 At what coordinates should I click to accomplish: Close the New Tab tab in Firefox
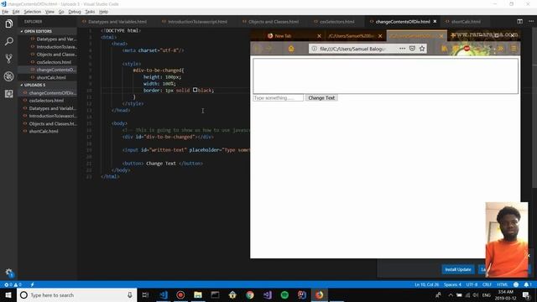tap(319, 36)
